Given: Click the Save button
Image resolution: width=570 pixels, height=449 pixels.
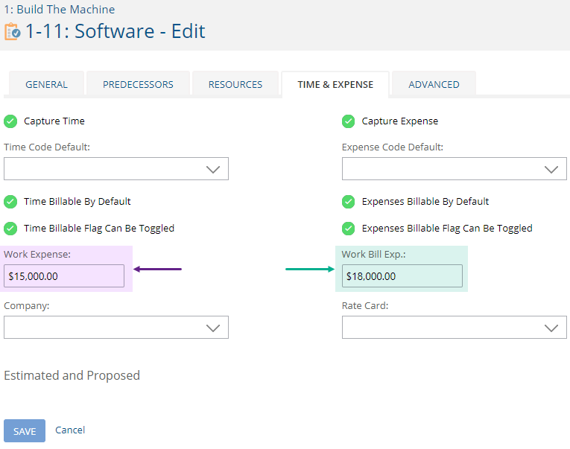Looking at the screenshot, I should (x=25, y=431).
